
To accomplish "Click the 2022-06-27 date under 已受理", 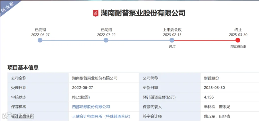I will tap(40, 35).
